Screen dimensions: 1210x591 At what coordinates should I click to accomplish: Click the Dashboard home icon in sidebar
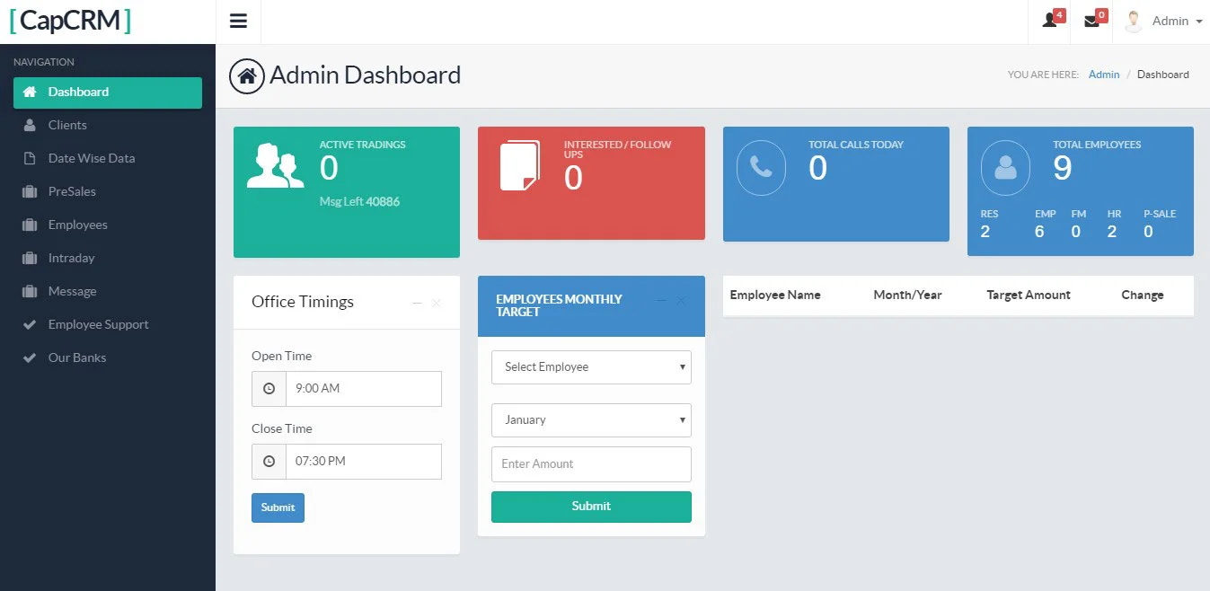point(30,92)
